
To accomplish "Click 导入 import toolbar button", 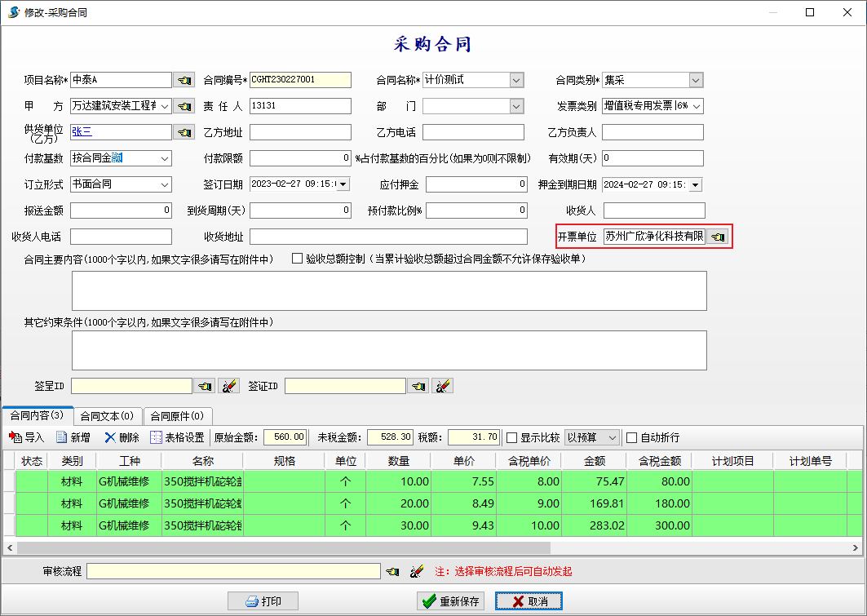I will pyautogui.click(x=26, y=437).
